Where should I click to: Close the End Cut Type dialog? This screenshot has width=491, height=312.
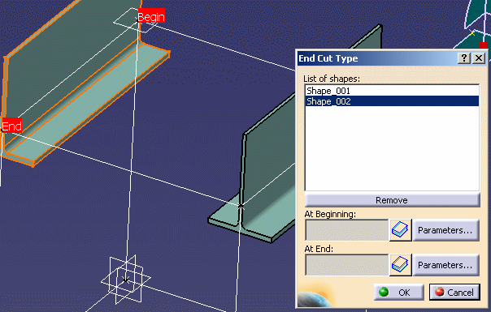(x=479, y=58)
